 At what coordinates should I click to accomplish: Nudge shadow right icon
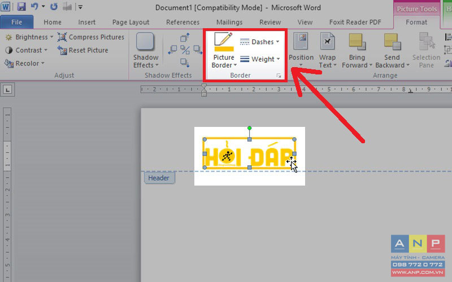(x=198, y=50)
